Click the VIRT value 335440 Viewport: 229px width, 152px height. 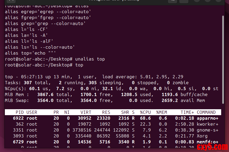83,136
